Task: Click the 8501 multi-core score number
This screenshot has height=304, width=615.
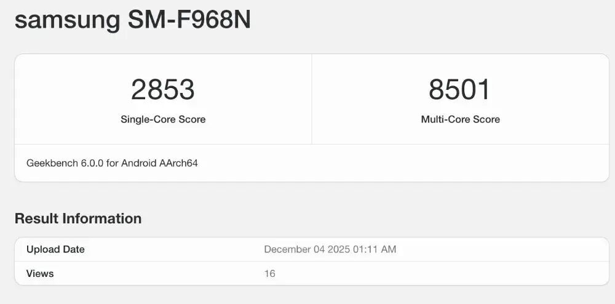Action: click(460, 90)
